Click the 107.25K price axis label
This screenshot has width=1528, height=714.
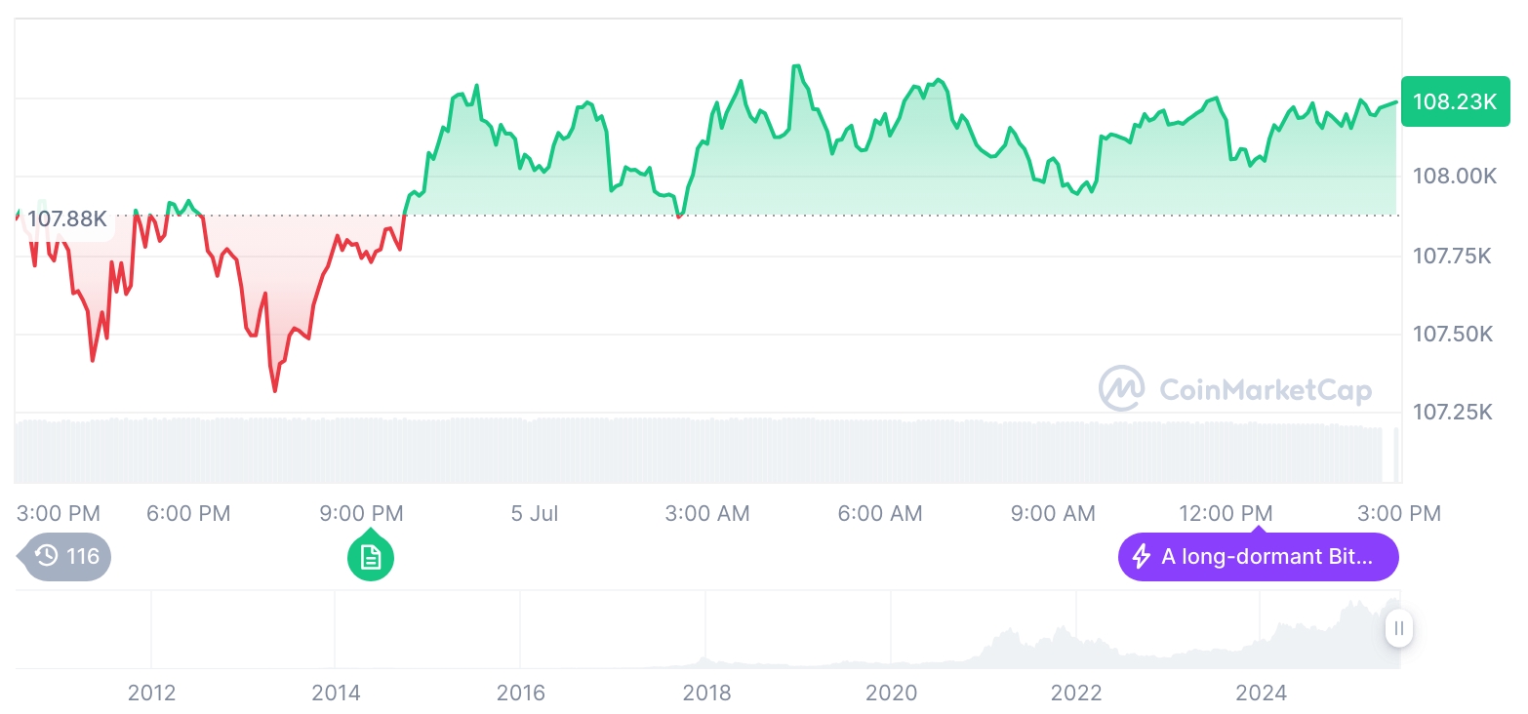1454,413
